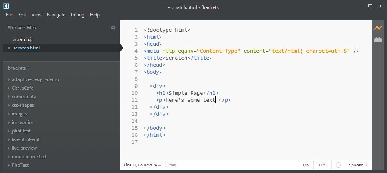This screenshot has height=173, width=387.
Task: Change the indent size value 2
Action: 366,165
